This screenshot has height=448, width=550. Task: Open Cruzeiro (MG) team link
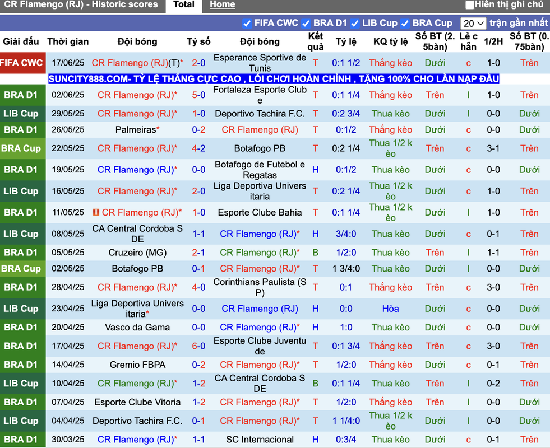point(137,253)
